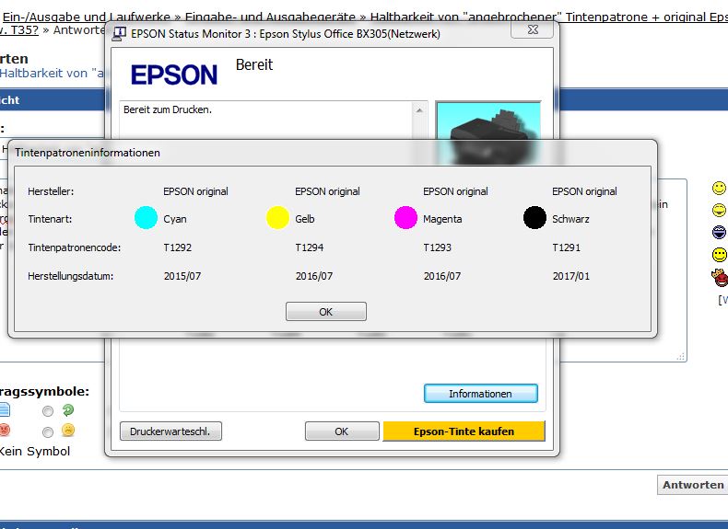Click the Status Monitor title bar icon

point(120,34)
